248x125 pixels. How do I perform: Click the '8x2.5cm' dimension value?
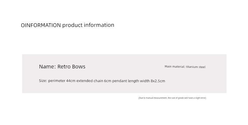pyautogui.click(x=158, y=81)
